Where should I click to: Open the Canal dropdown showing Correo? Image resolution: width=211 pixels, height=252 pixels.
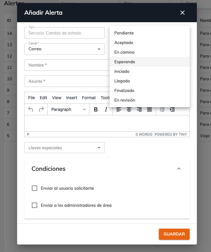point(65,49)
